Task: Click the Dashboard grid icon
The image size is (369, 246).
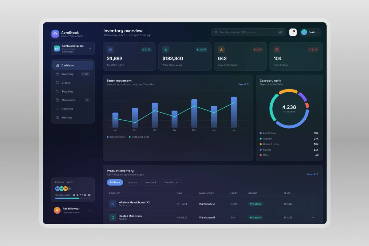Action: [x=57, y=65]
